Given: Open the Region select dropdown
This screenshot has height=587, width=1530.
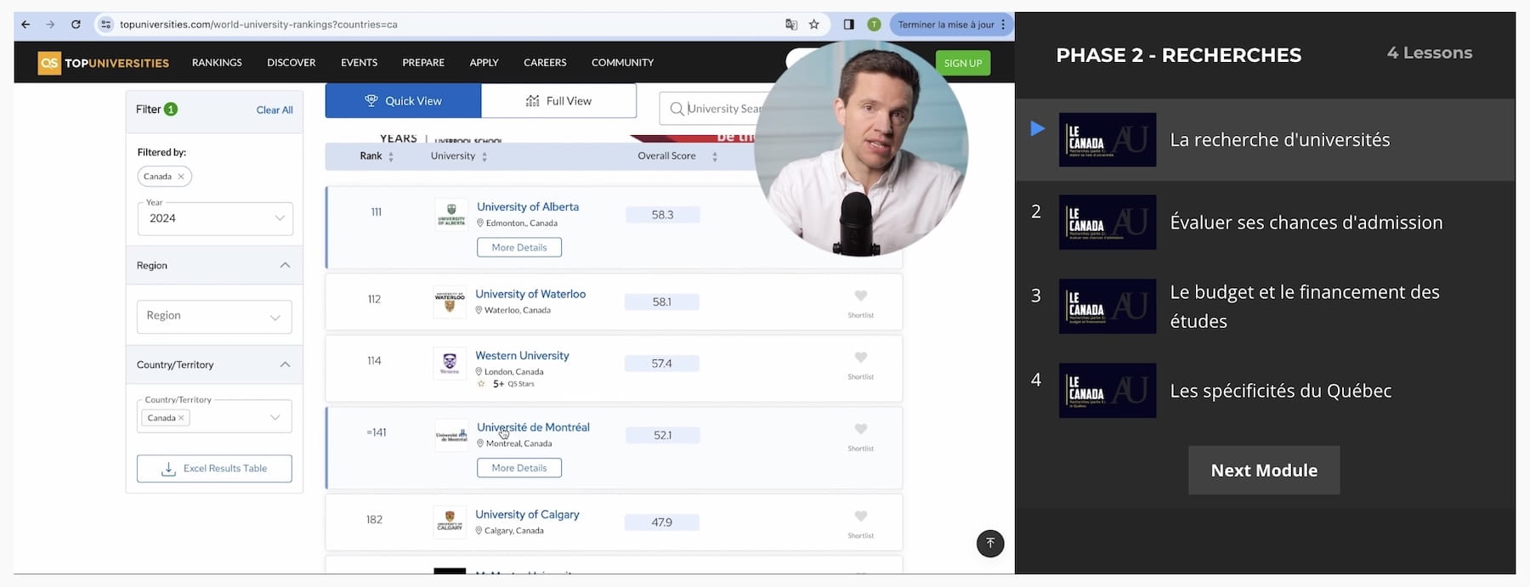Looking at the screenshot, I should (214, 316).
